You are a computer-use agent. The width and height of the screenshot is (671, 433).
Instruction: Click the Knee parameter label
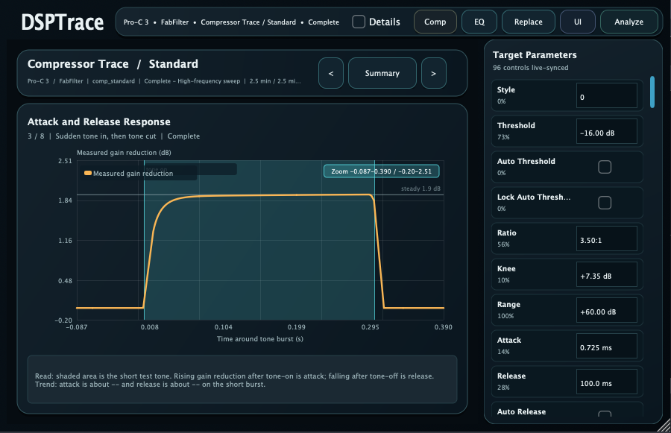(506, 269)
